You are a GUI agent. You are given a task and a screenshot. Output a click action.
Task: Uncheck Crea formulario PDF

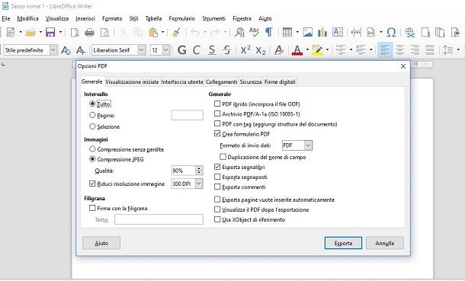(217, 133)
